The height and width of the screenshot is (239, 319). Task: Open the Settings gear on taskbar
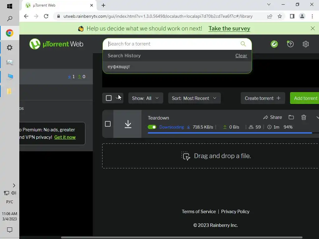10,48
